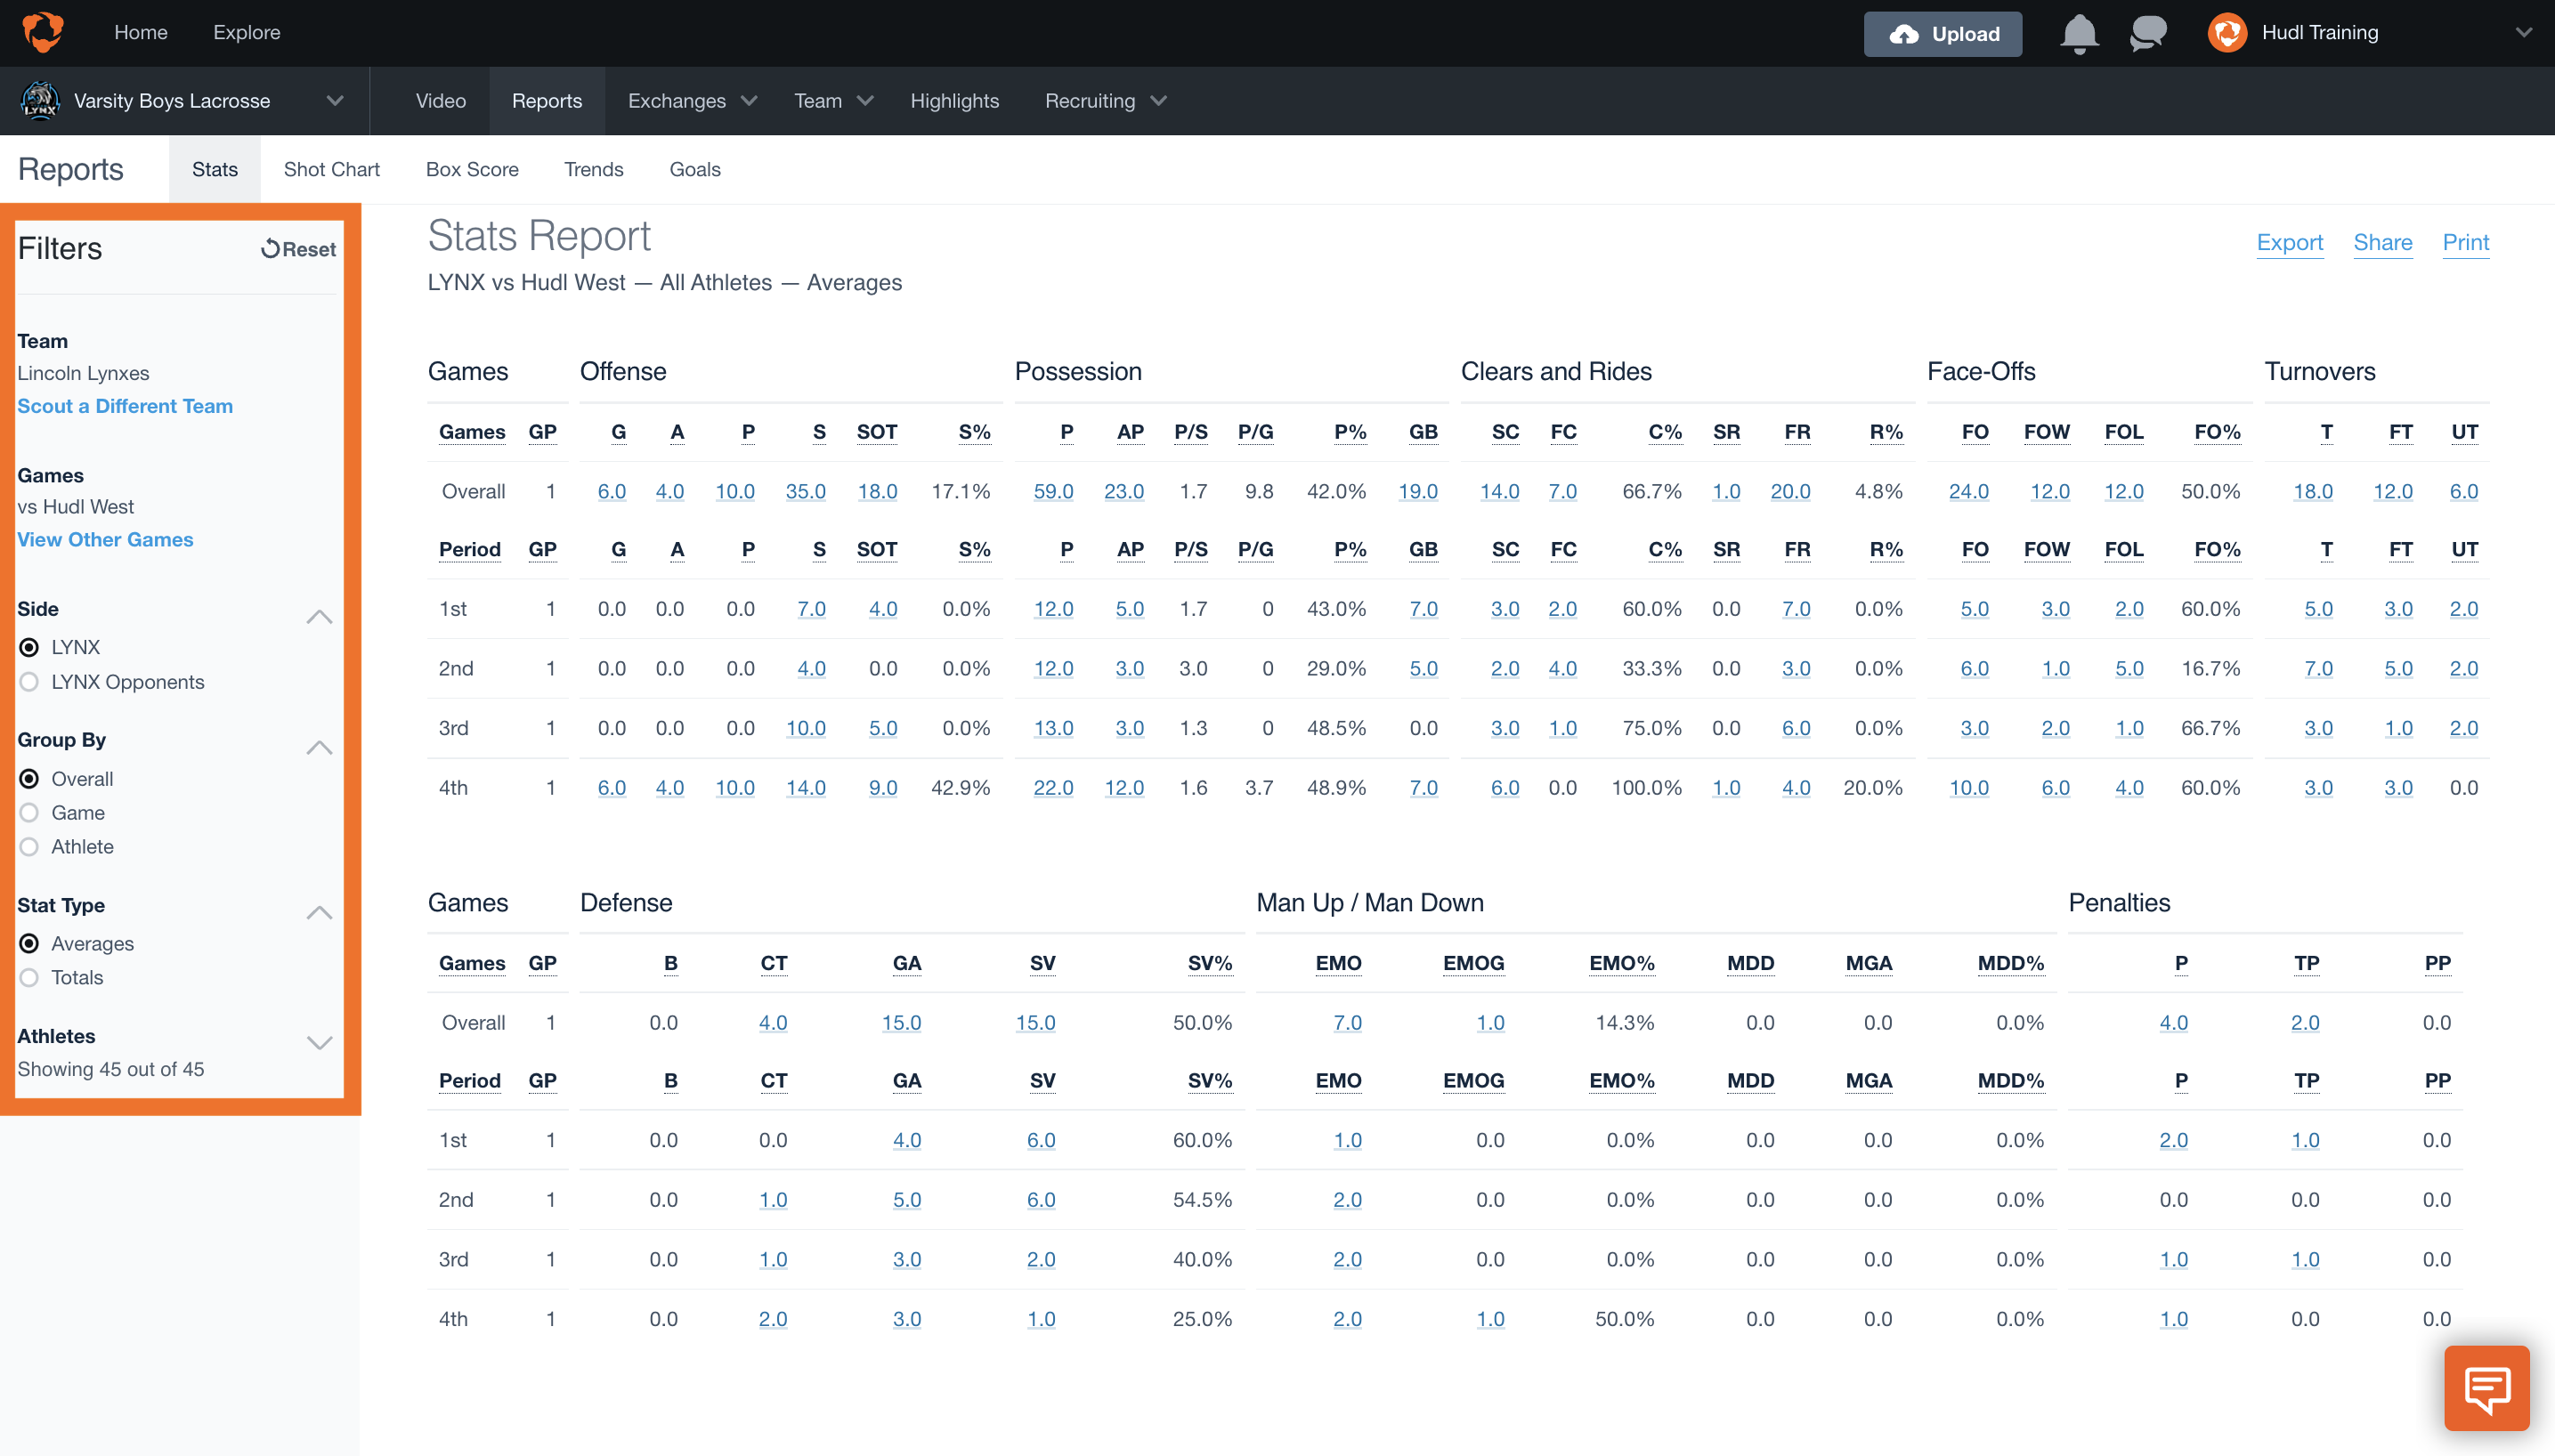Open the Varsity Boys Lacrosse team dropdown
This screenshot has height=1456, width=2555.
pos(335,101)
